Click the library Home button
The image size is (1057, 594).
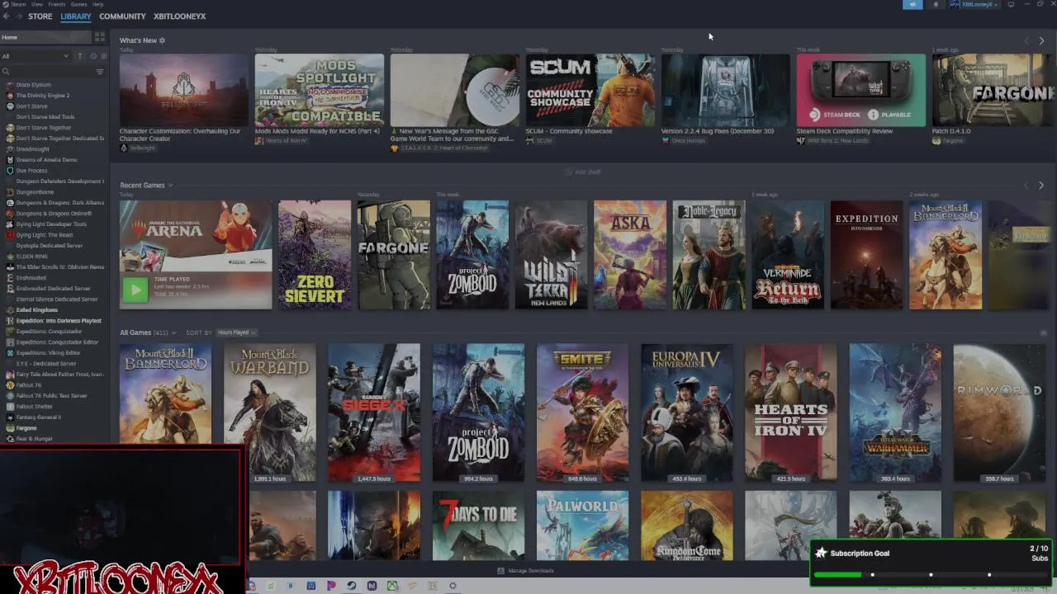(x=45, y=37)
